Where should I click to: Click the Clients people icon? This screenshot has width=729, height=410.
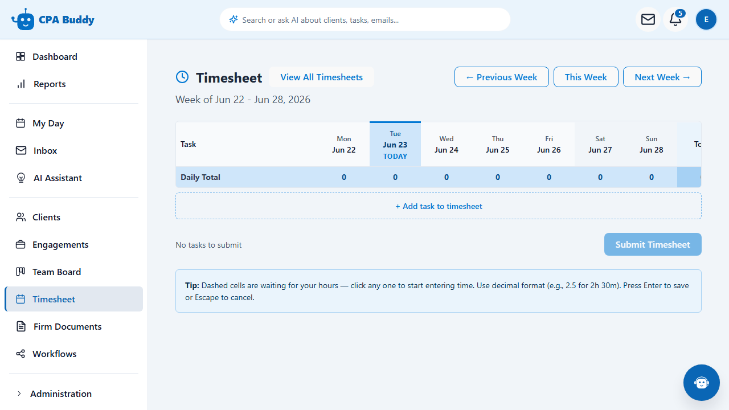pos(21,217)
